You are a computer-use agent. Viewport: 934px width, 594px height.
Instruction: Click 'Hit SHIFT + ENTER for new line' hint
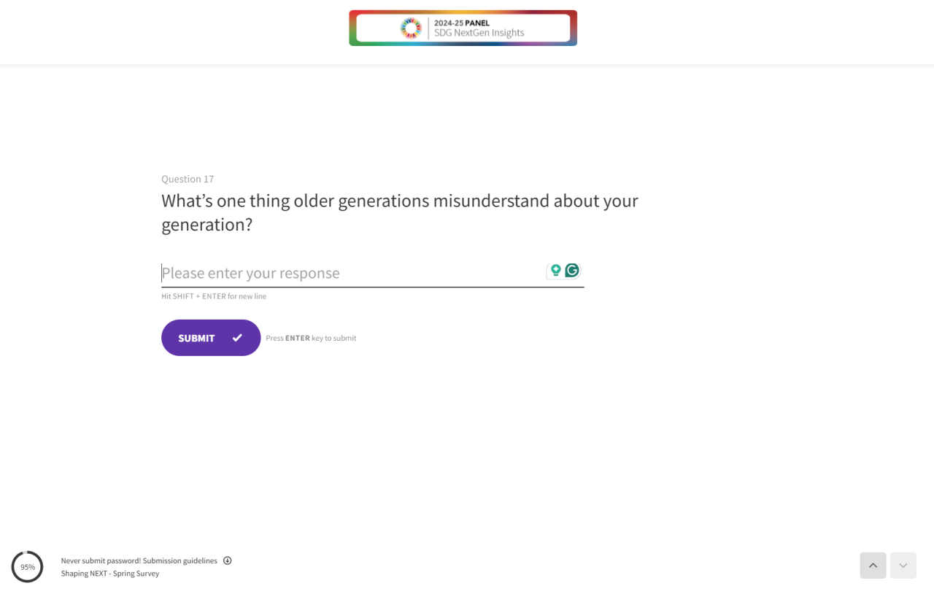pyautogui.click(x=214, y=296)
